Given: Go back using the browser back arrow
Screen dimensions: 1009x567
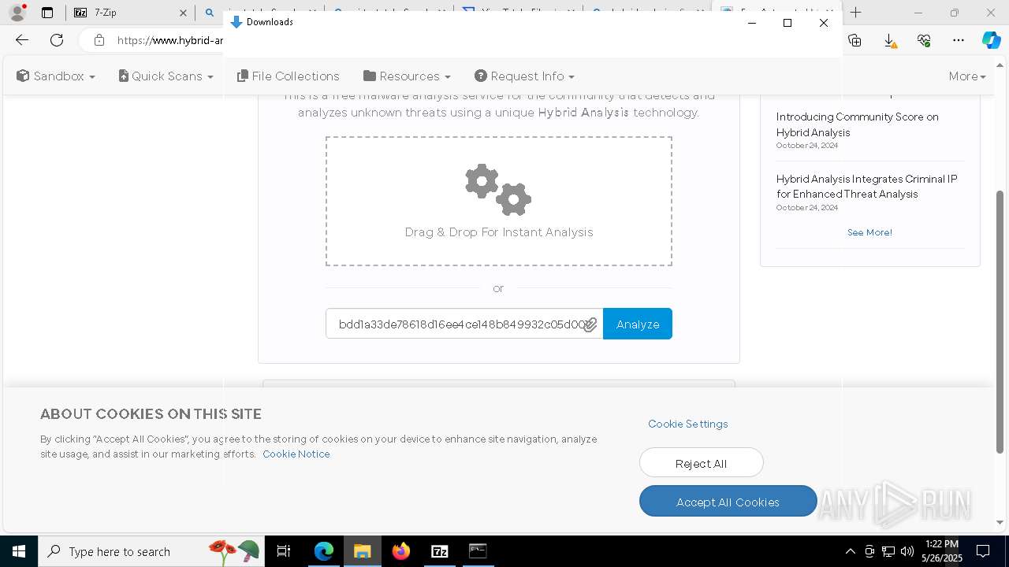Looking at the screenshot, I should point(22,40).
